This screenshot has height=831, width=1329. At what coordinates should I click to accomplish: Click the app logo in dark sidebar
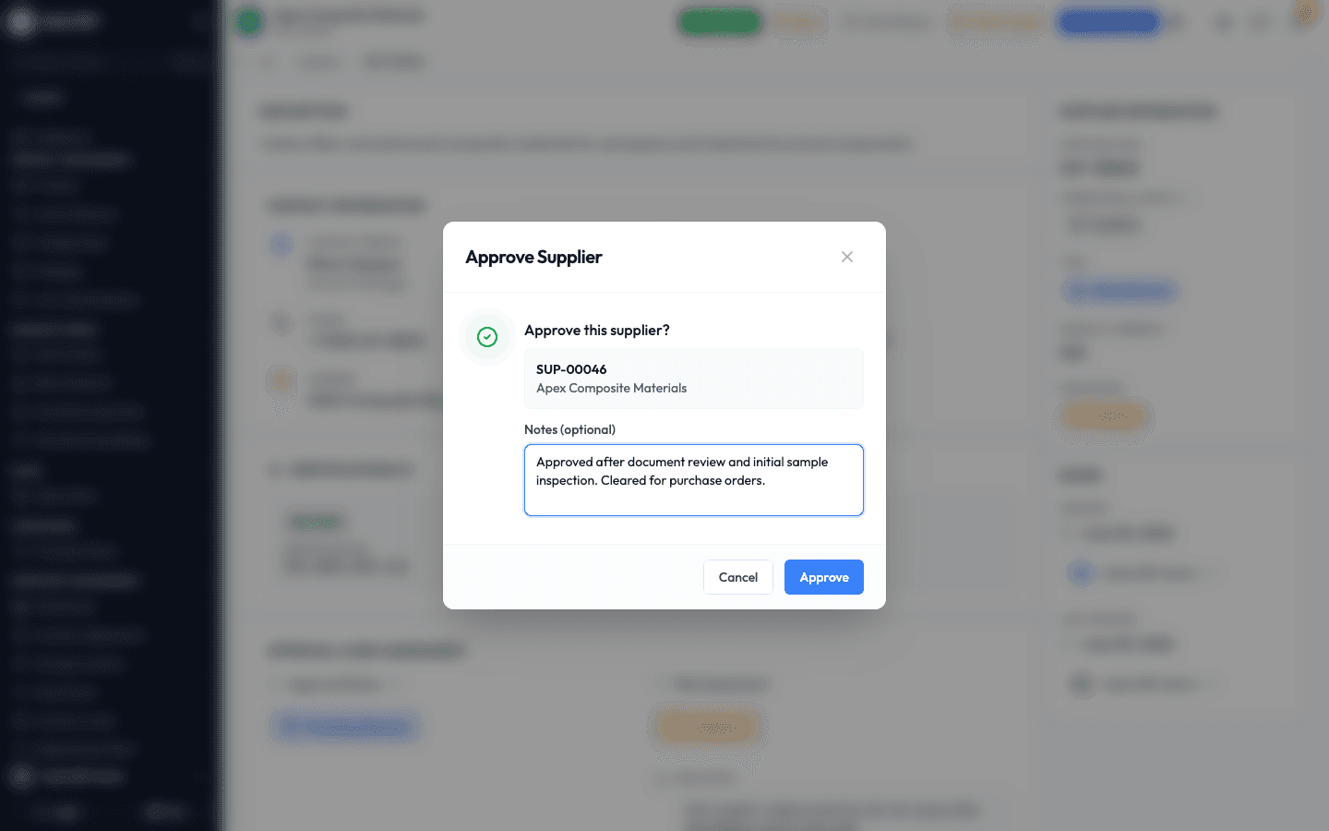20,21
